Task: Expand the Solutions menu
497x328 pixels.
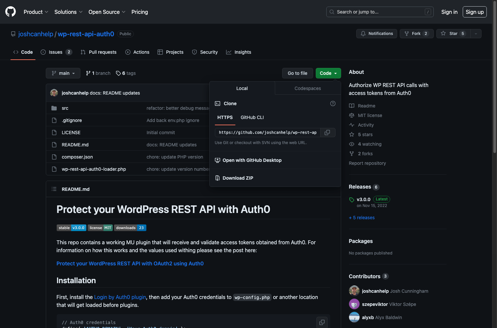Action: point(69,12)
